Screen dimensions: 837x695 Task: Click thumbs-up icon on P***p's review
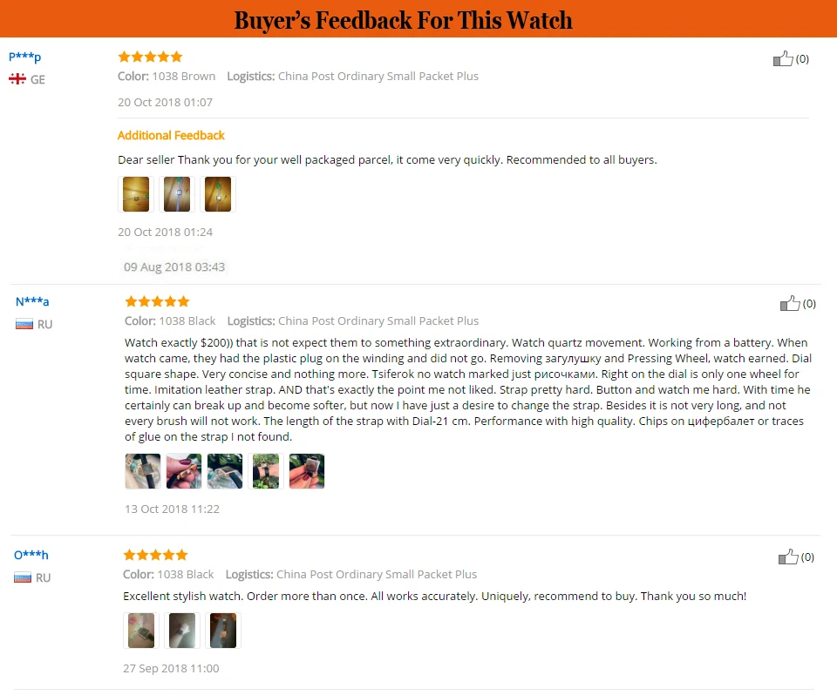[x=783, y=58]
